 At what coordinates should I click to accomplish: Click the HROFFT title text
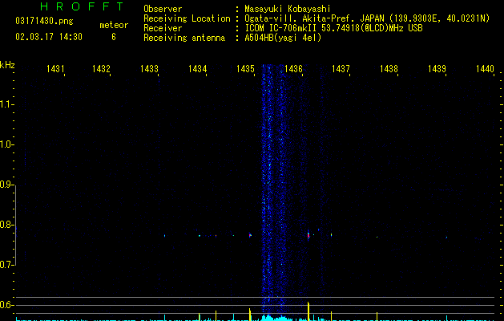coord(82,6)
